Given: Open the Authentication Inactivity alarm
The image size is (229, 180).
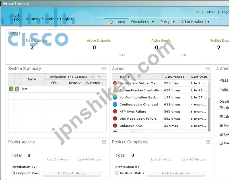Looking at the screenshot, I should click(x=139, y=90).
